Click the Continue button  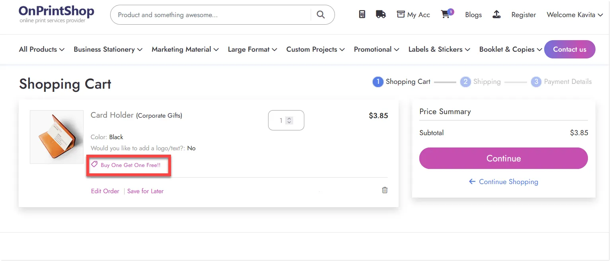tap(504, 158)
